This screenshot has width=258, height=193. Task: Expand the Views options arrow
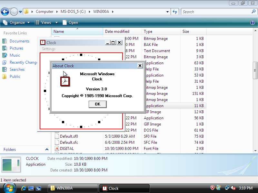(x=56, y=23)
